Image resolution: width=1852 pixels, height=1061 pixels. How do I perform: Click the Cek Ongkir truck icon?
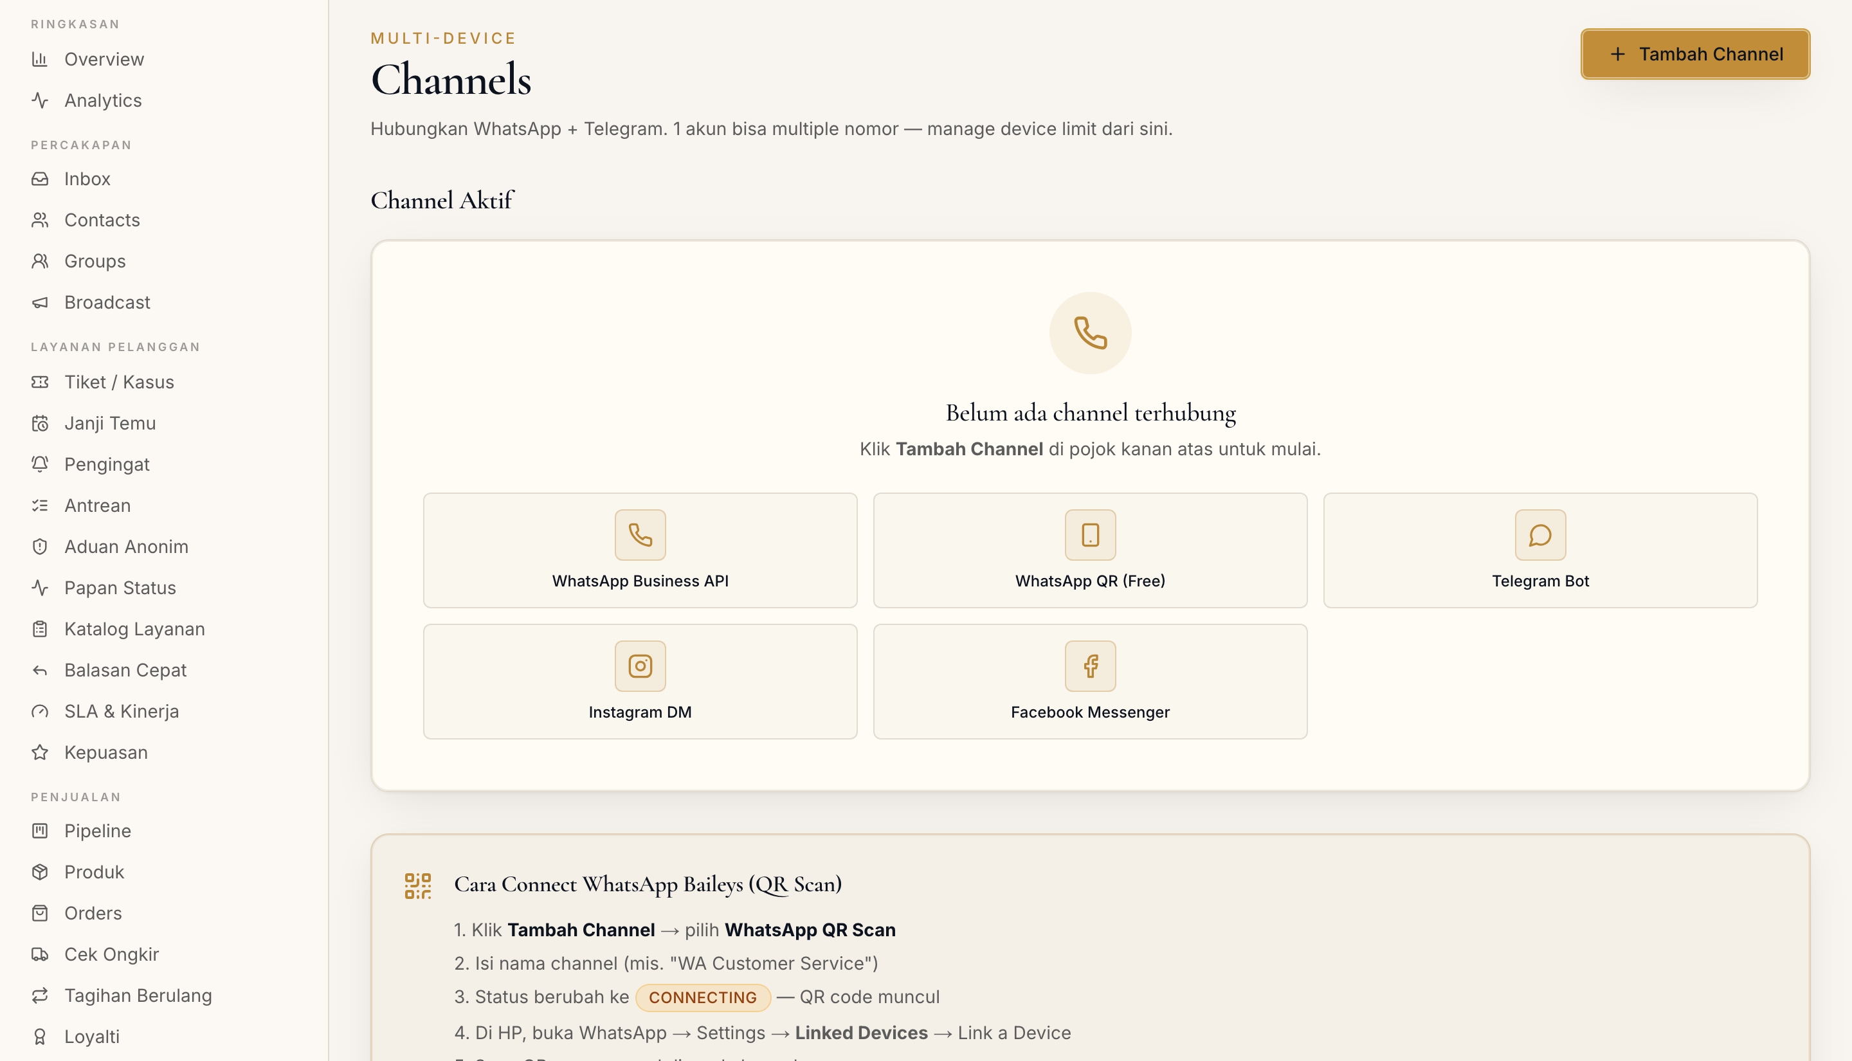[x=40, y=955]
